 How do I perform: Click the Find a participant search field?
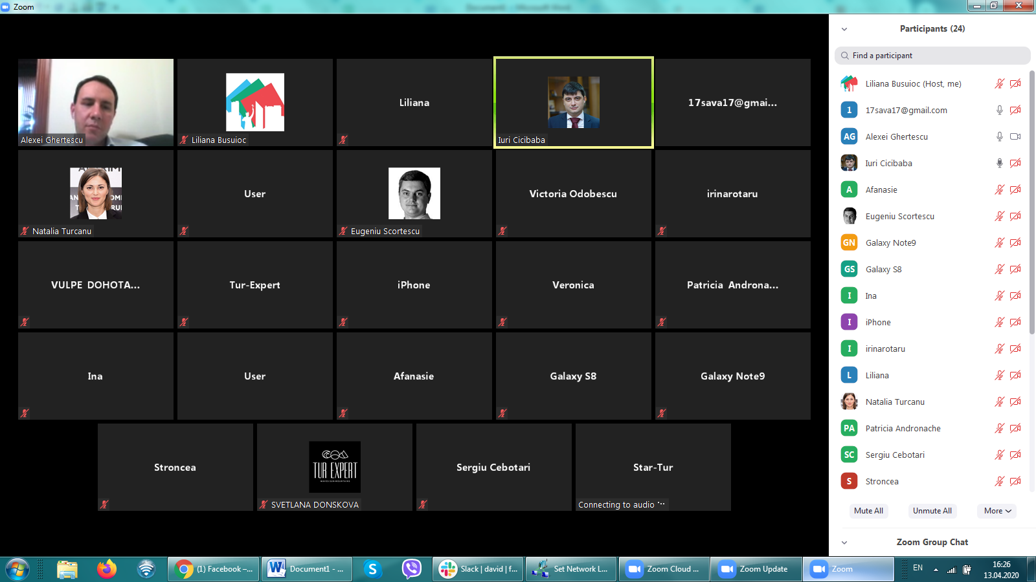click(932, 56)
